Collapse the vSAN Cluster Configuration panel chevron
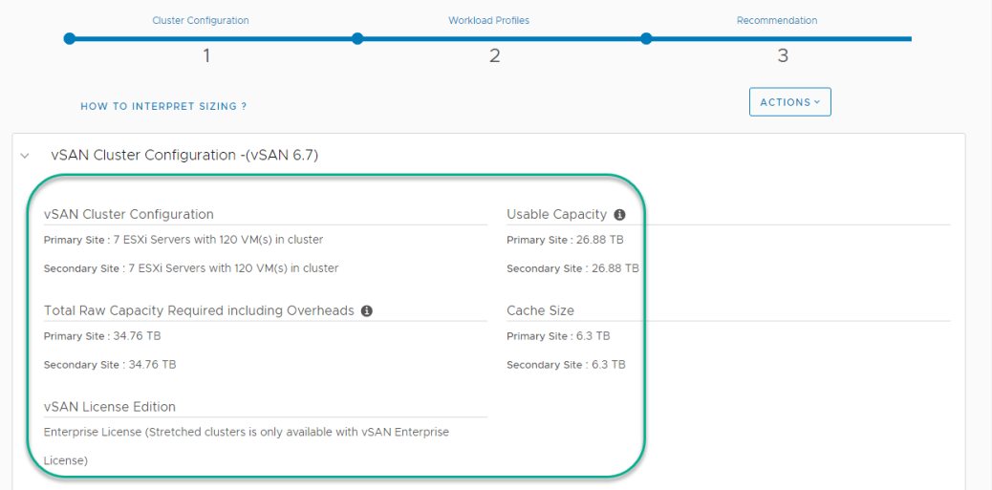The width and height of the screenshot is (992, 490). click(26, 155)
